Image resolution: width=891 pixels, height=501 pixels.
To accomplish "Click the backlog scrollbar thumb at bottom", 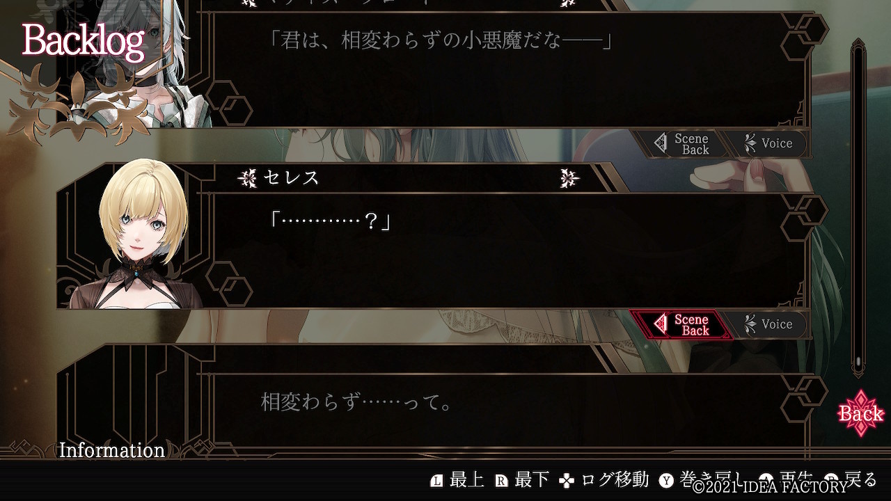I will [859, 363].
